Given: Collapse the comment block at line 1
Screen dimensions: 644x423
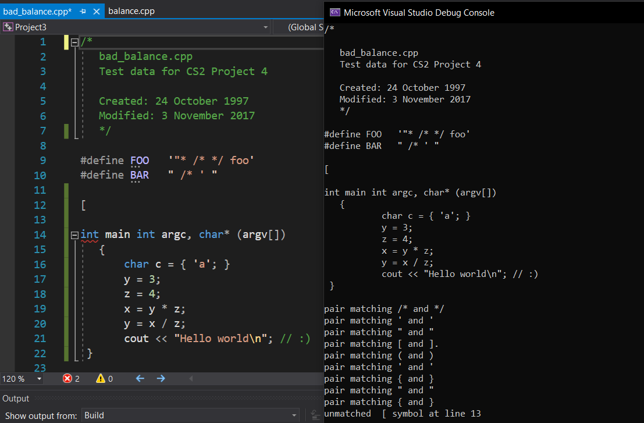Looking at the screenshot, I should [74, 42].
